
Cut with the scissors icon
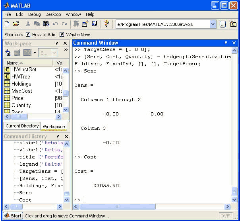28,24
